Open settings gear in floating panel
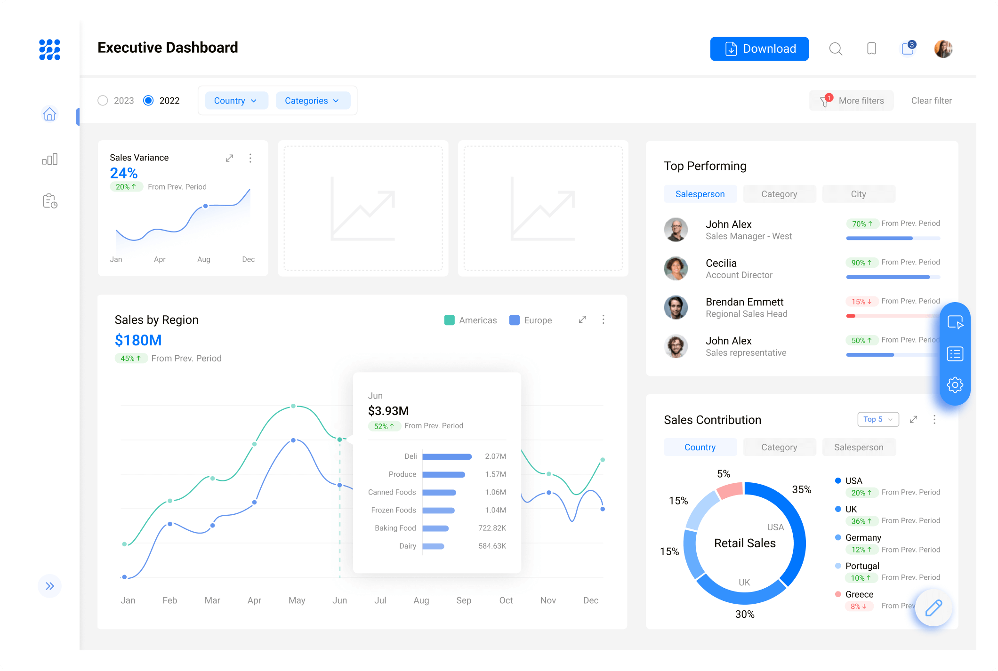 coord(955,385)
